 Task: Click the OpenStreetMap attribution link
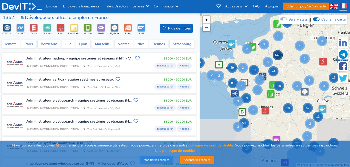324,165
